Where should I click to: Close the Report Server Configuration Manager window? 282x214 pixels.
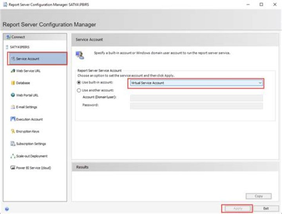(x=275, y=4)
